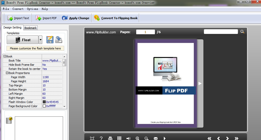The image size is (261, 140).
Task: Switch to the Design Setting tab
Action: 12,28
